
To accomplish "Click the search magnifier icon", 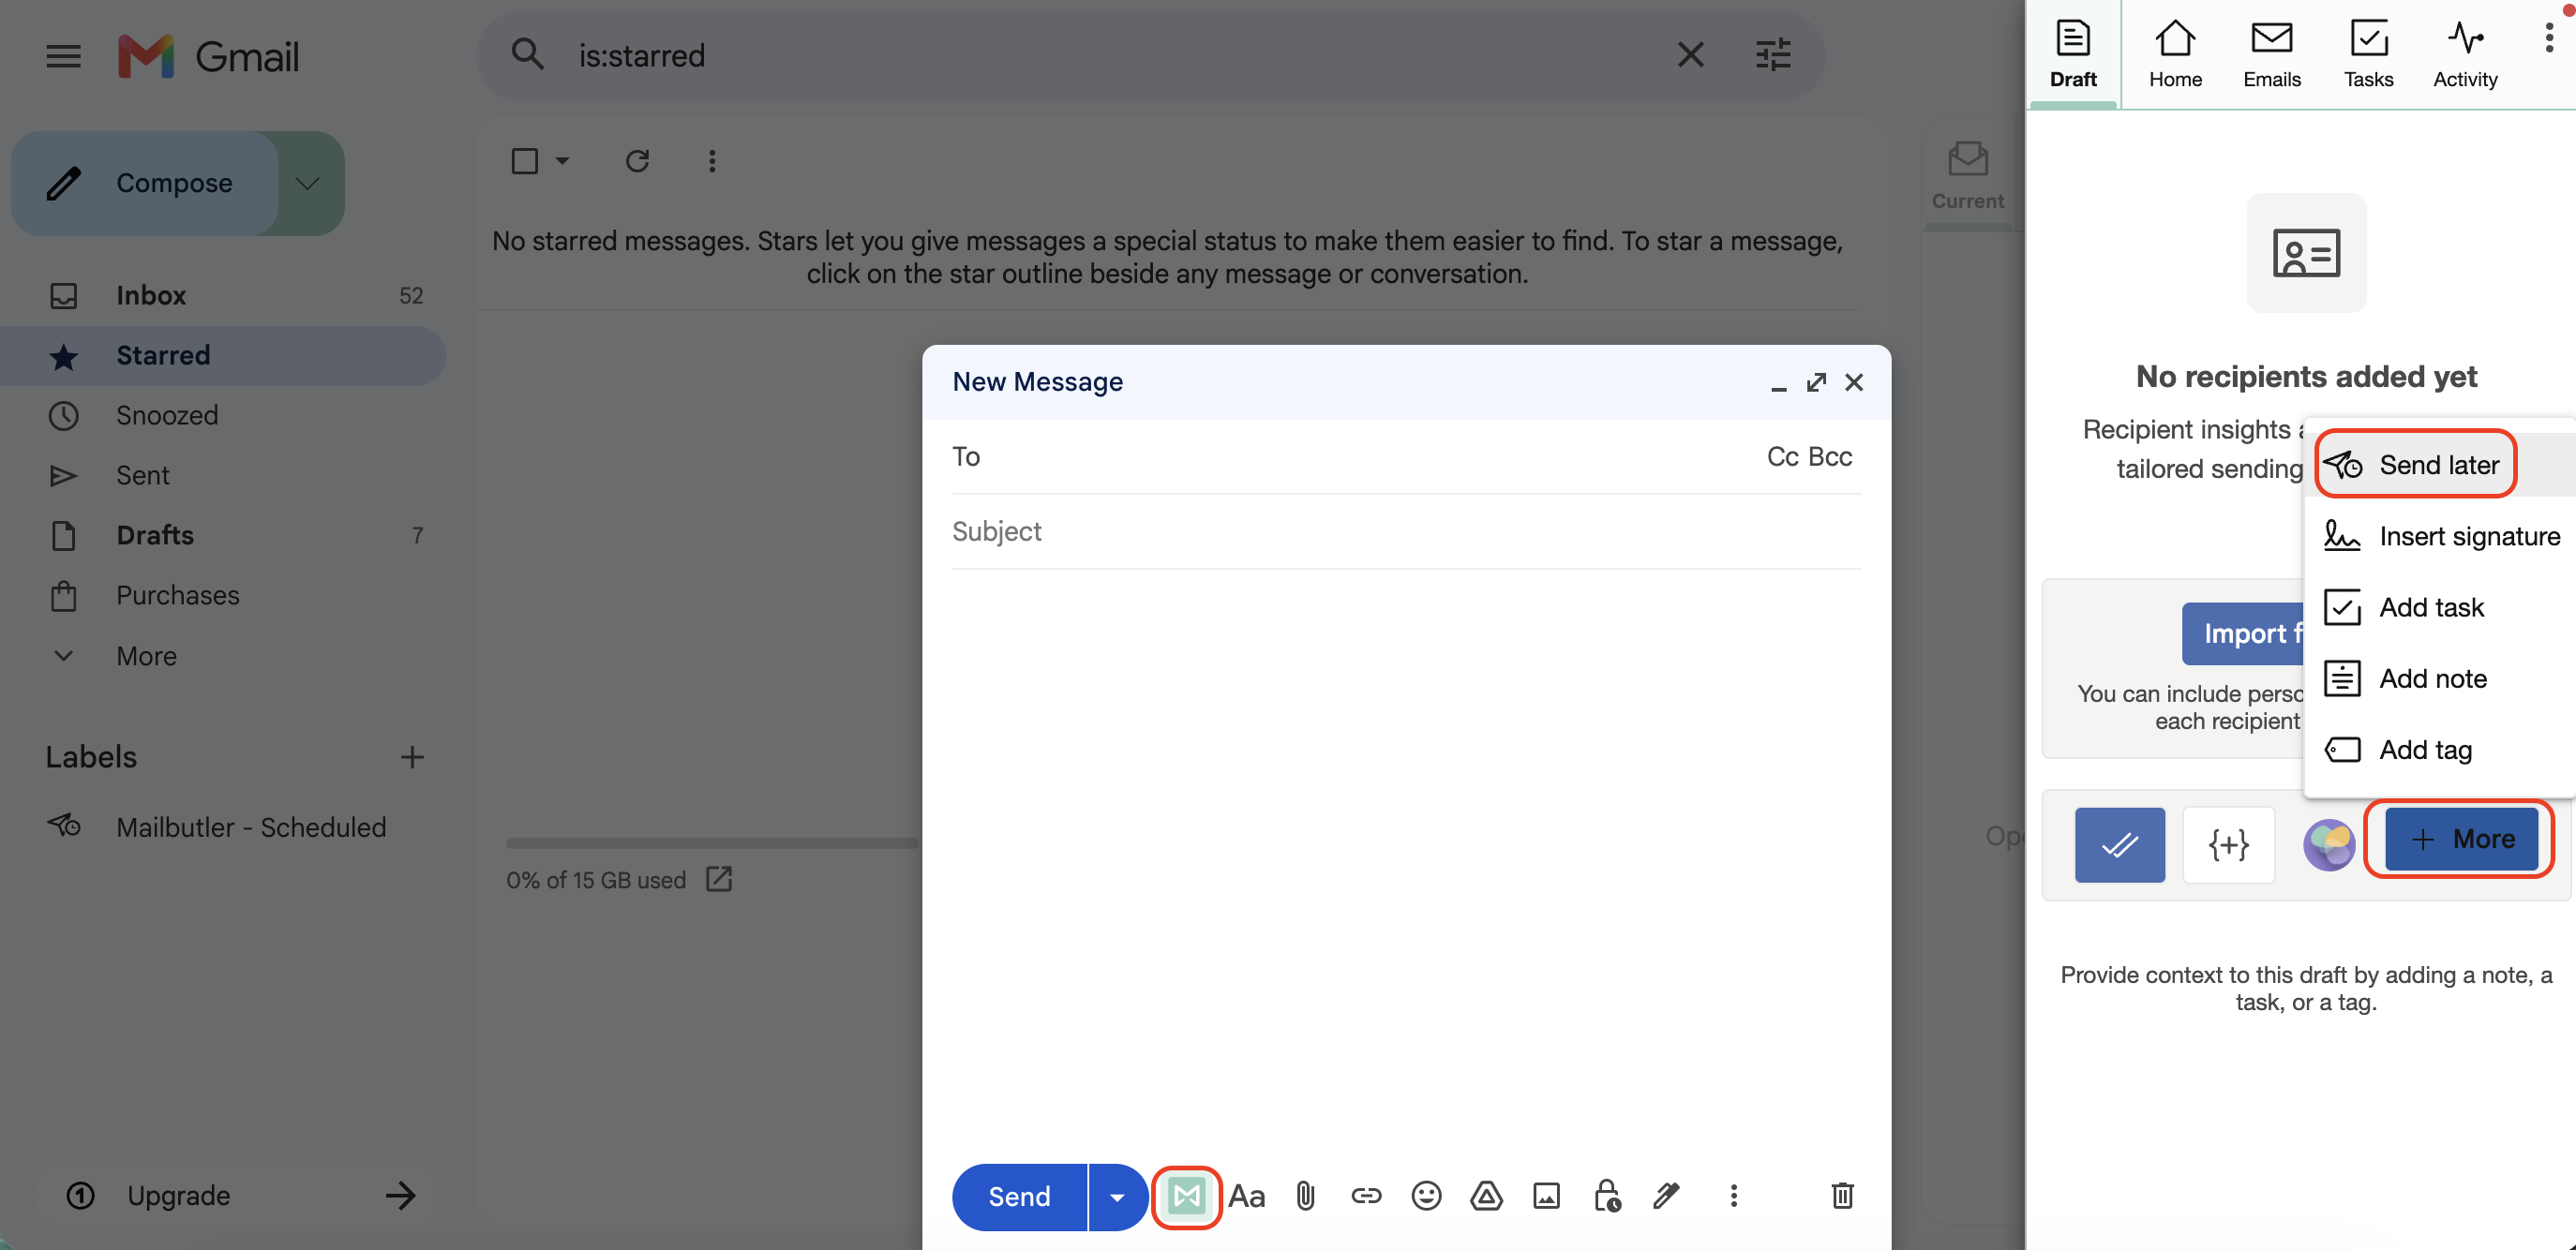I will pos(527,54).
